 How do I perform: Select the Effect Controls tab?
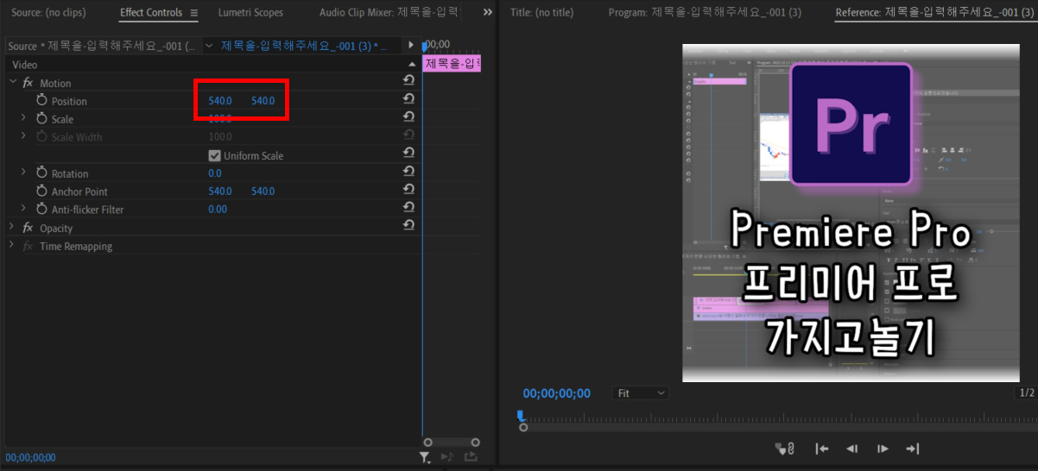pyautogui.click(x=151, y=13)
